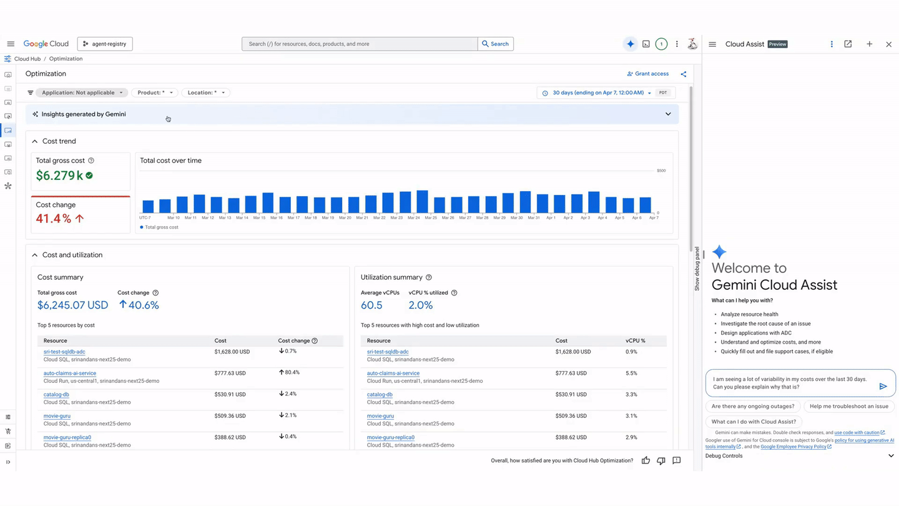The width and height of the screenshot is (899, 506).
Task: Open Cloud Assist more options menu
Action: tap(832, 44)
